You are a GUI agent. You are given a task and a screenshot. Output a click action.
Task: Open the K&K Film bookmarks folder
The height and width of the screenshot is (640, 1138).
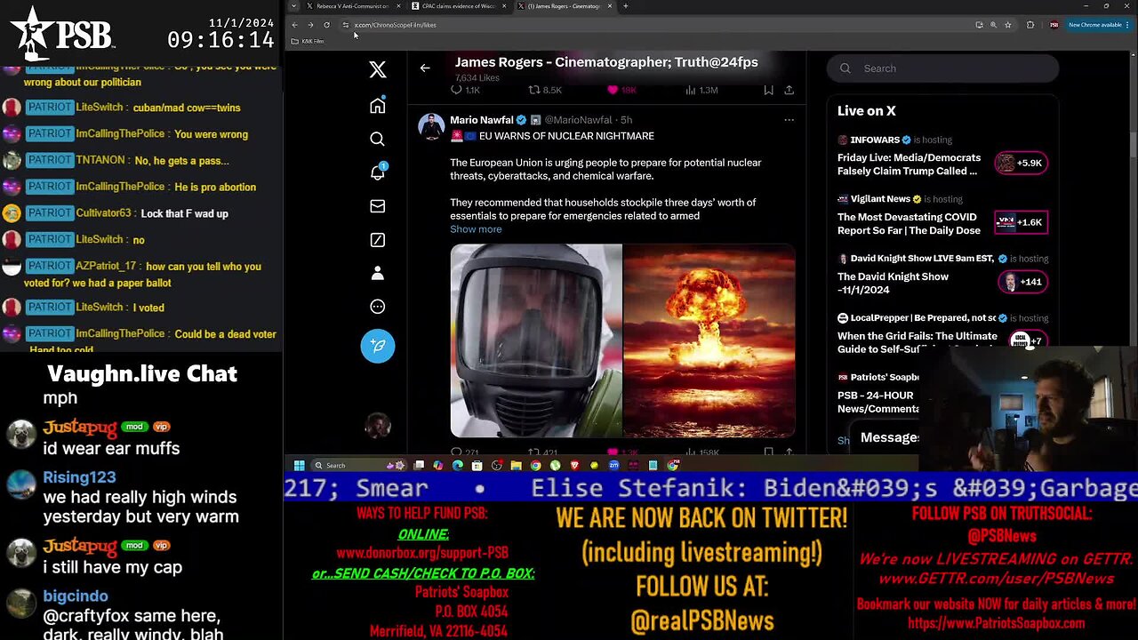point(308,41)
